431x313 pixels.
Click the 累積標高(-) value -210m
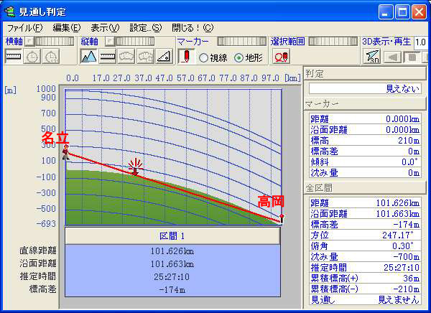click(407, 289)
